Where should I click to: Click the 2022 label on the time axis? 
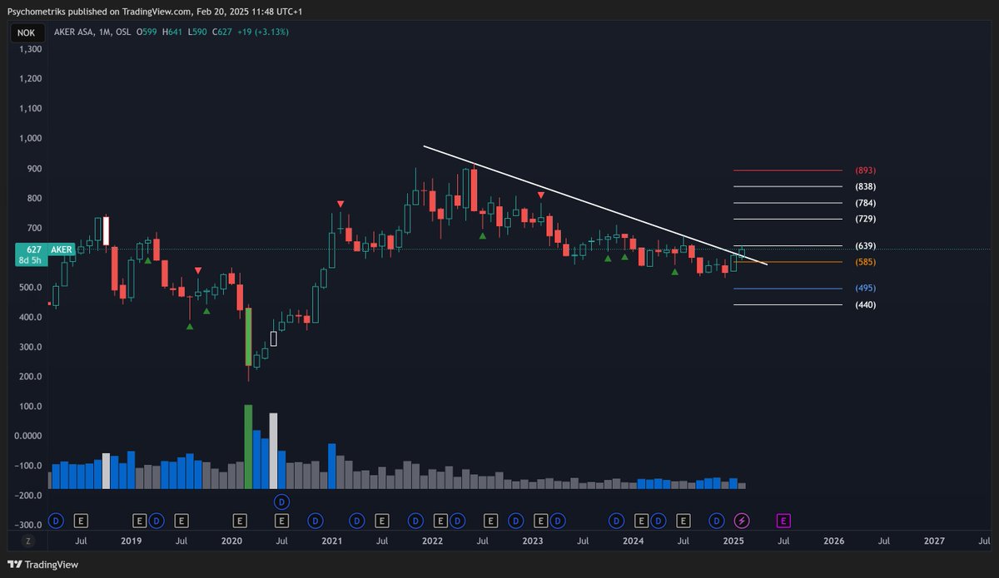[432, 541]
